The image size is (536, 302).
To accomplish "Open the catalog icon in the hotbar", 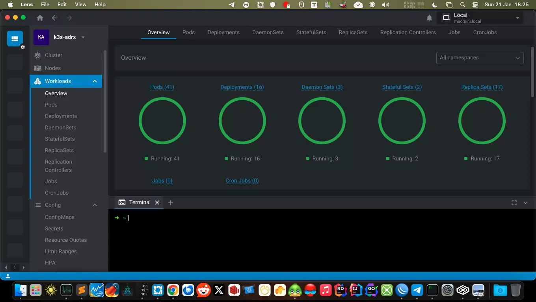I will pos(15,39).
